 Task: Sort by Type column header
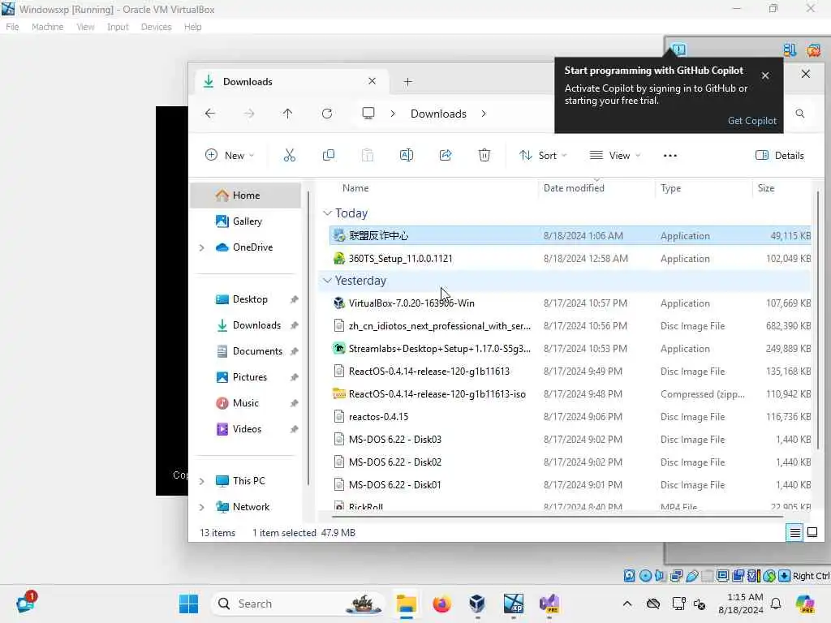click(x=670, y=188)
